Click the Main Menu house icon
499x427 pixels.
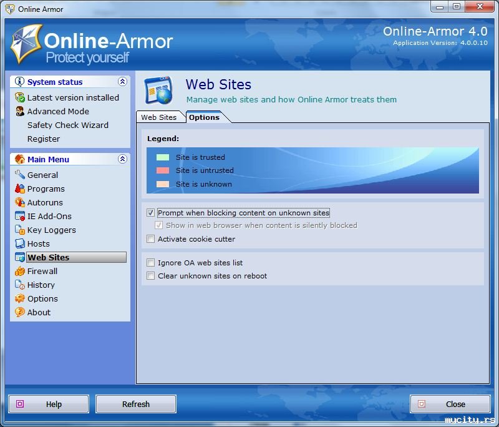[x=20, y=159]
